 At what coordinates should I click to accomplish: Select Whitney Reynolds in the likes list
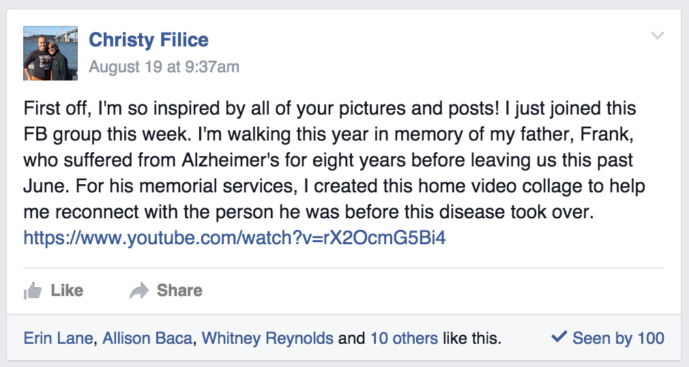(267, 338)
